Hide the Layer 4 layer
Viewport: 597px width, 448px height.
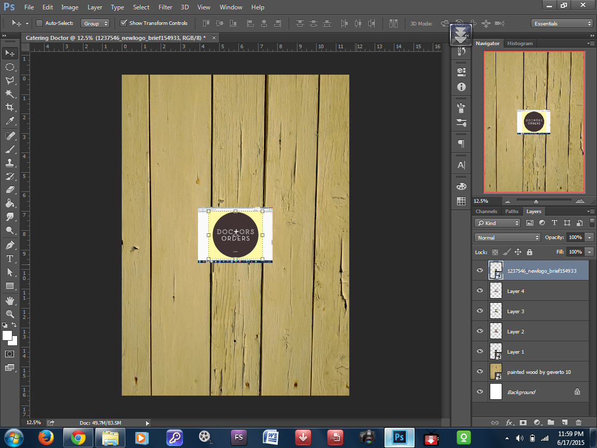coord(480,291)
